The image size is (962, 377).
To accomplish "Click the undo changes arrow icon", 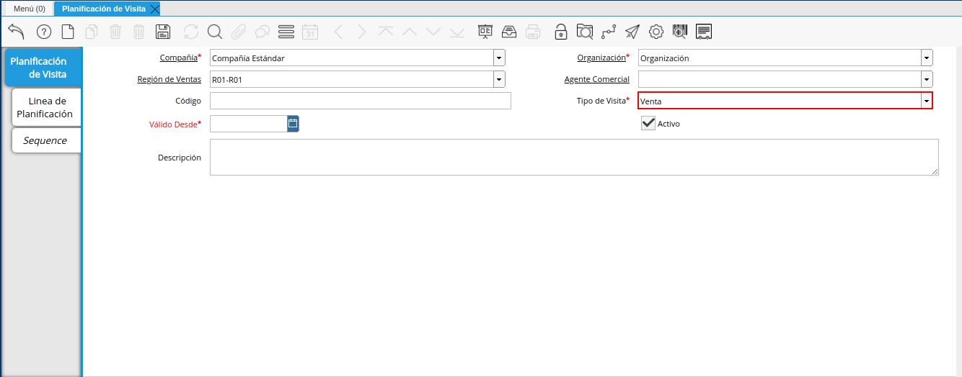I will pyautogui.click(x=16, y=31).
